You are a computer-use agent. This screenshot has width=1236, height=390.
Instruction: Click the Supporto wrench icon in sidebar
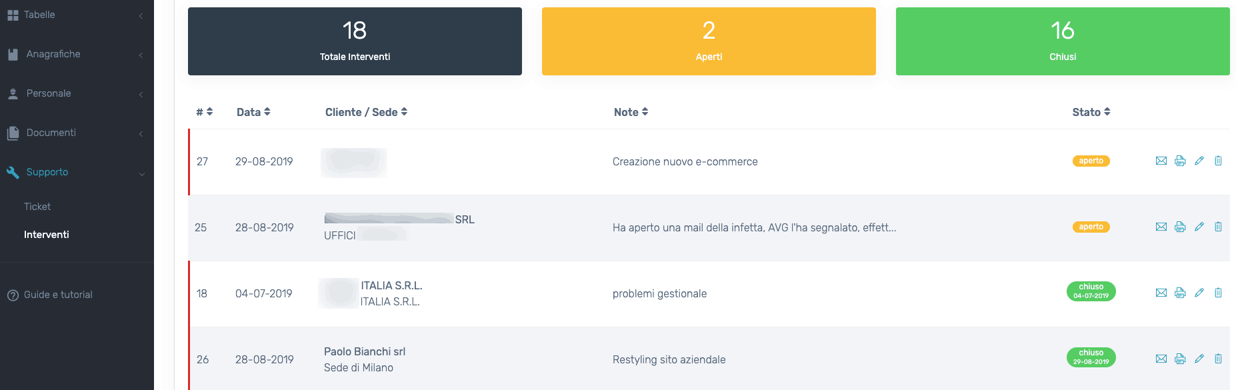[13, 172]
